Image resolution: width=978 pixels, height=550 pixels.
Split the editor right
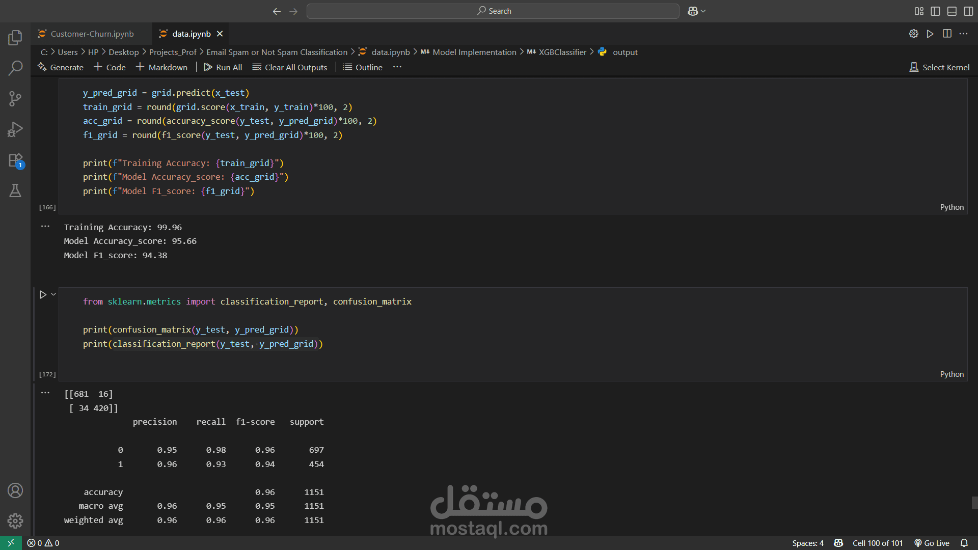(x=947, y=34)
